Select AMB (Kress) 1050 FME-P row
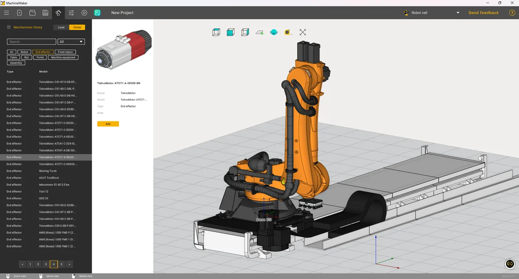The height and width of the screenshot is (279, 519). coord(46,232)
